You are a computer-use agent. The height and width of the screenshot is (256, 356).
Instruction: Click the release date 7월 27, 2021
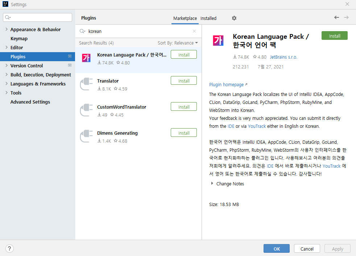pyautogui.click(x=270, y=67)
